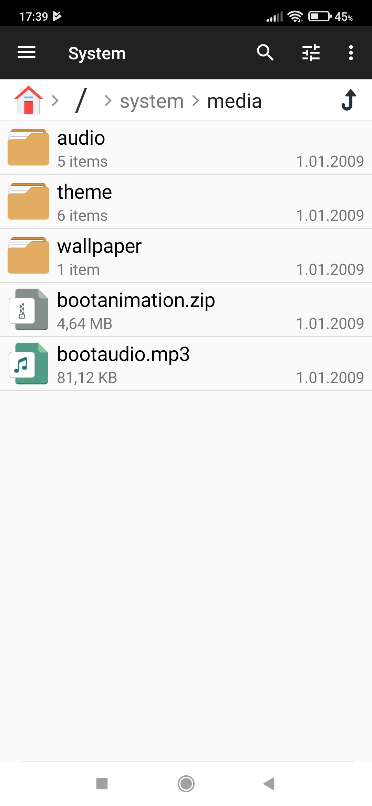Open the wallpaper folder entry
The width and height of the screenshot is (372, 806).
[x=186, y=256]
